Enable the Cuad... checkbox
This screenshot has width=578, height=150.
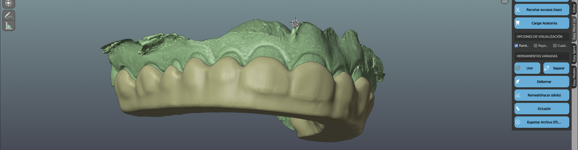click(x=555, y=46)
